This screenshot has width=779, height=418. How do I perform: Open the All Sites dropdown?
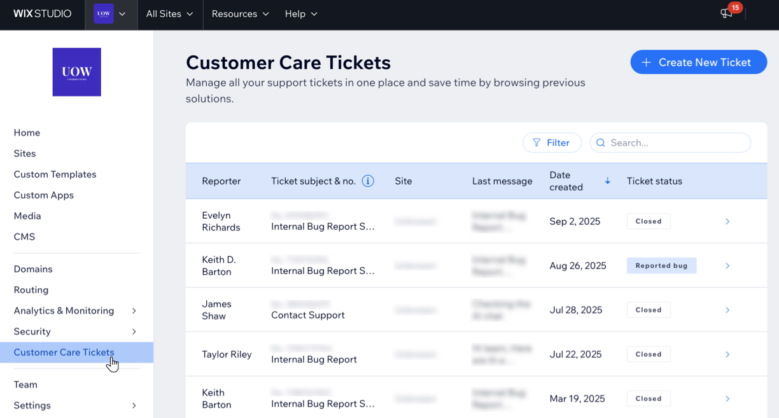click(x=169, y=14)
